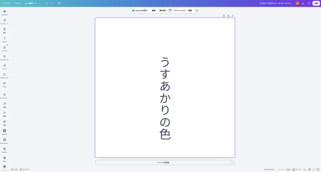Click the Canva AIに聞く button

[x=140, y=10]
